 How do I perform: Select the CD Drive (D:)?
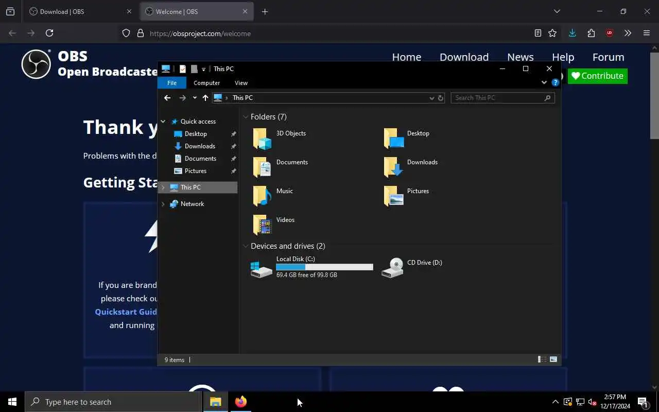coord(412,268)
